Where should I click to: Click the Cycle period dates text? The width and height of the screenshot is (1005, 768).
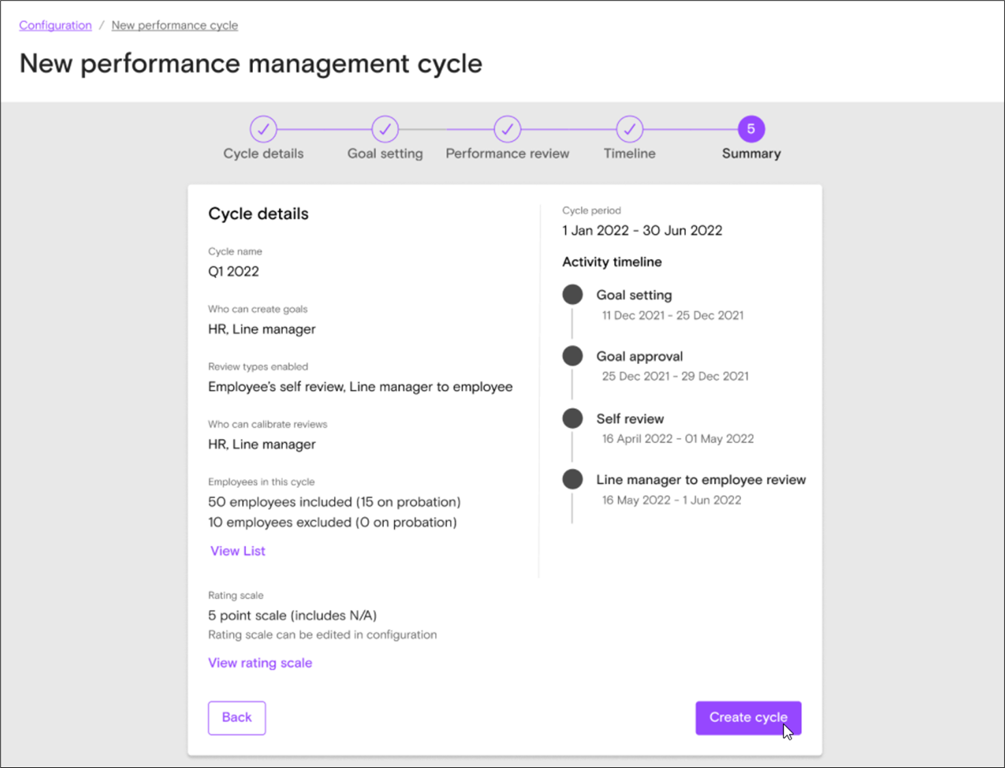click(642, 230)
